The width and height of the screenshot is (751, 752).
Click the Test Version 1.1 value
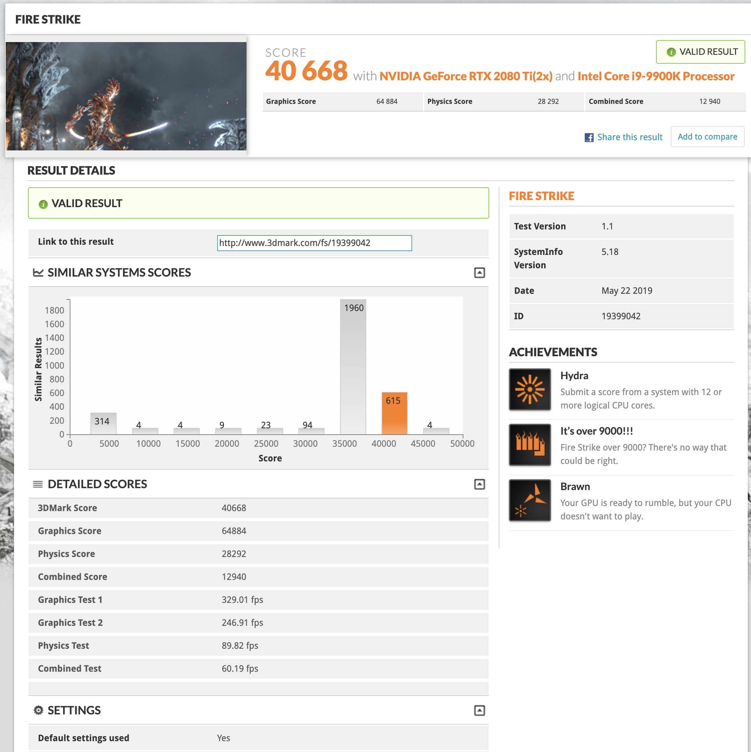607,227
